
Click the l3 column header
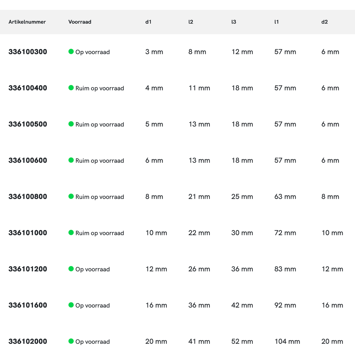(234, 22)
